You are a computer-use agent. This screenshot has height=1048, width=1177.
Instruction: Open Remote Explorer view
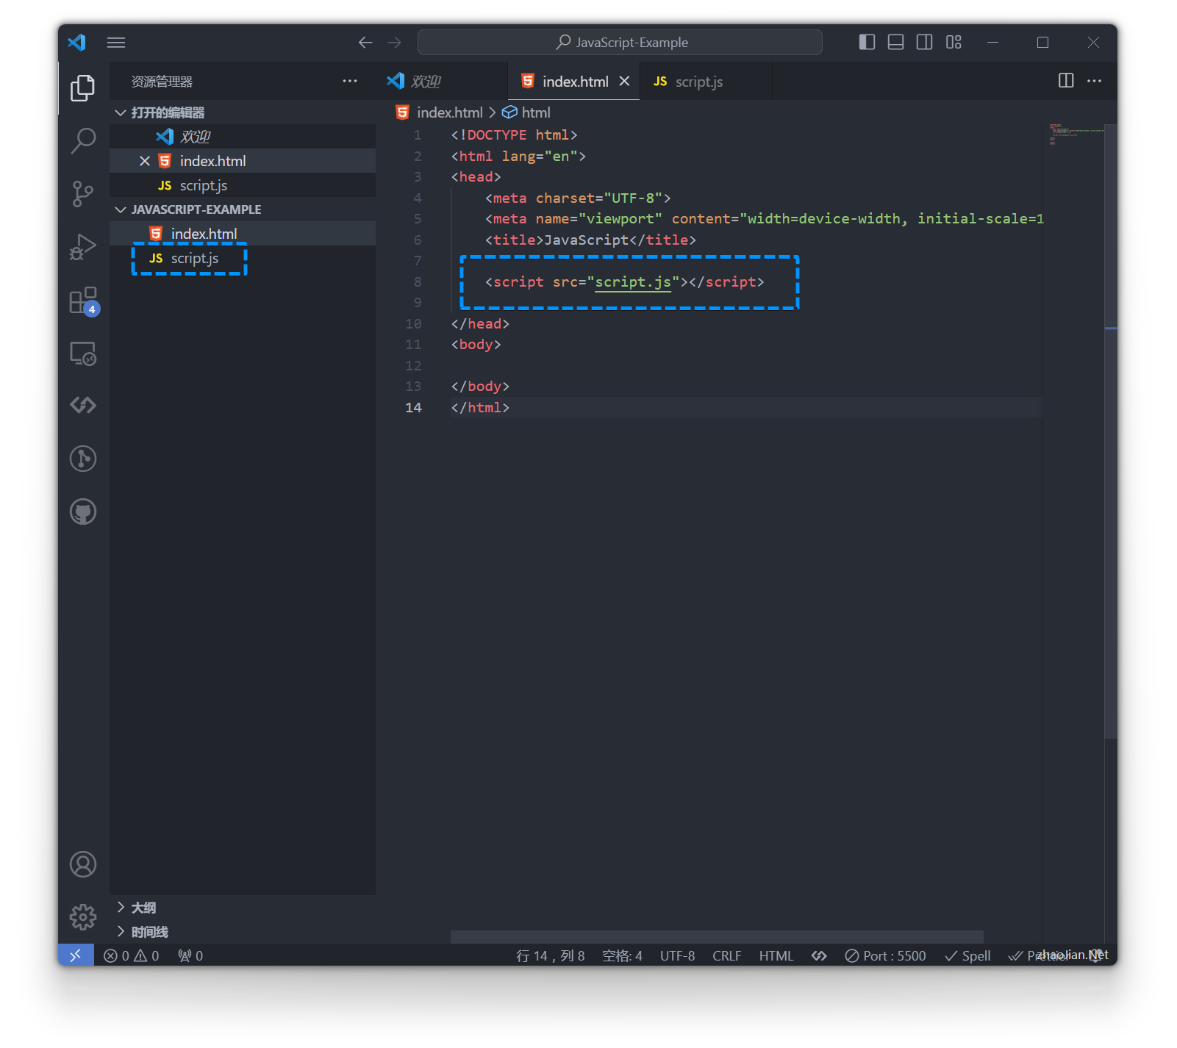(83, 353)
